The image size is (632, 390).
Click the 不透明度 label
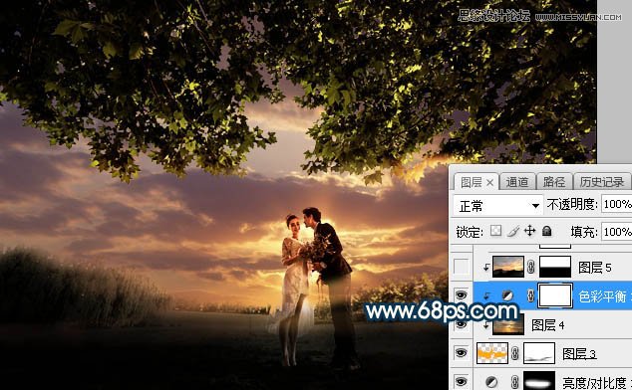point(572,205)
